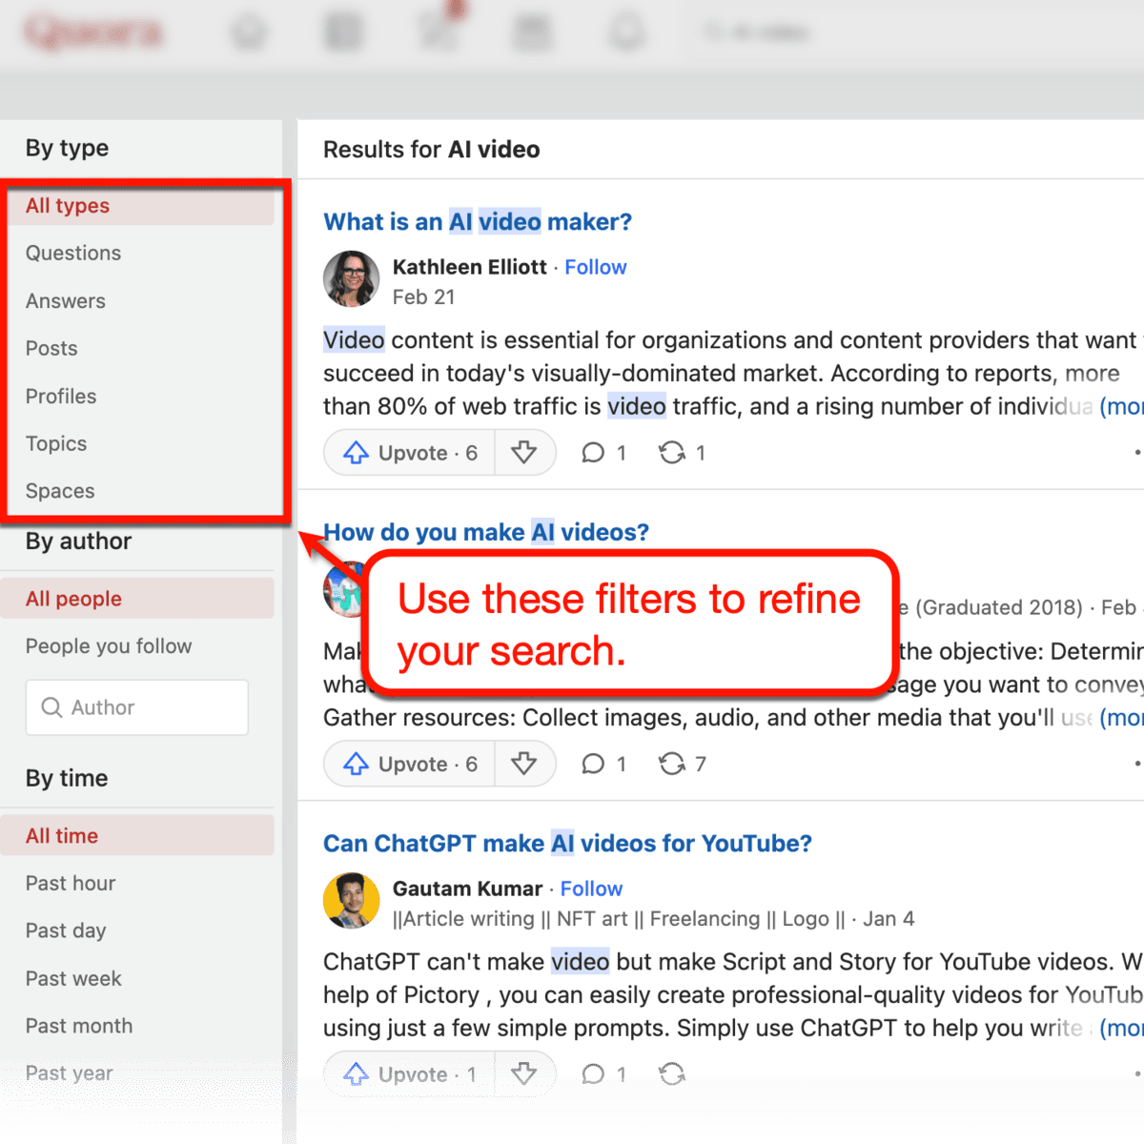
Task: Click the Author search input field
Action: point(136,707)
